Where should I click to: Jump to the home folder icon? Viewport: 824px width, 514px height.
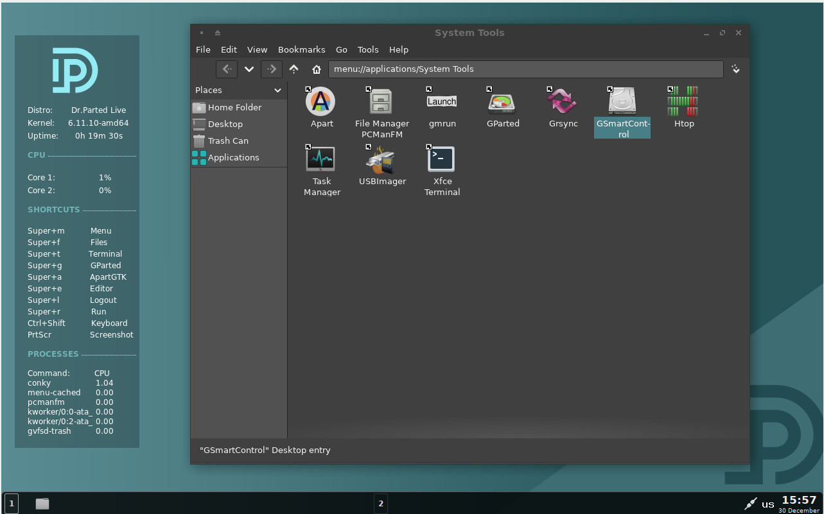[316, 69]
